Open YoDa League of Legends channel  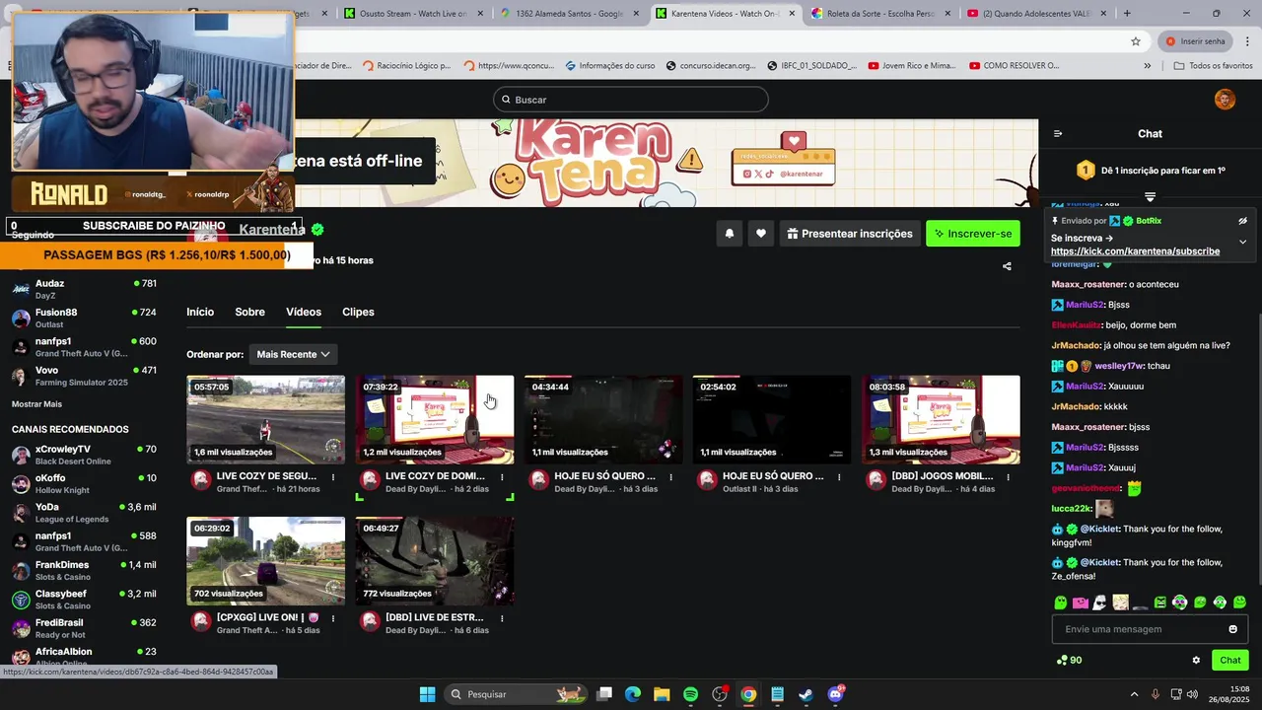pyautogui.click(x=84, y=513)
